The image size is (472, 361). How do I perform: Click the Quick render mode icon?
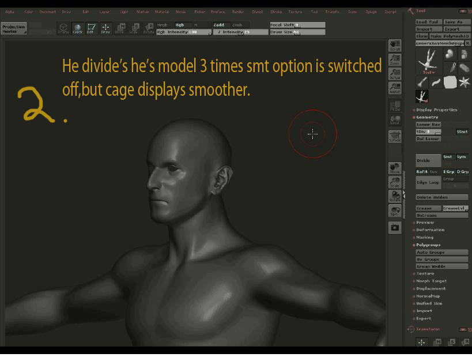77,28
